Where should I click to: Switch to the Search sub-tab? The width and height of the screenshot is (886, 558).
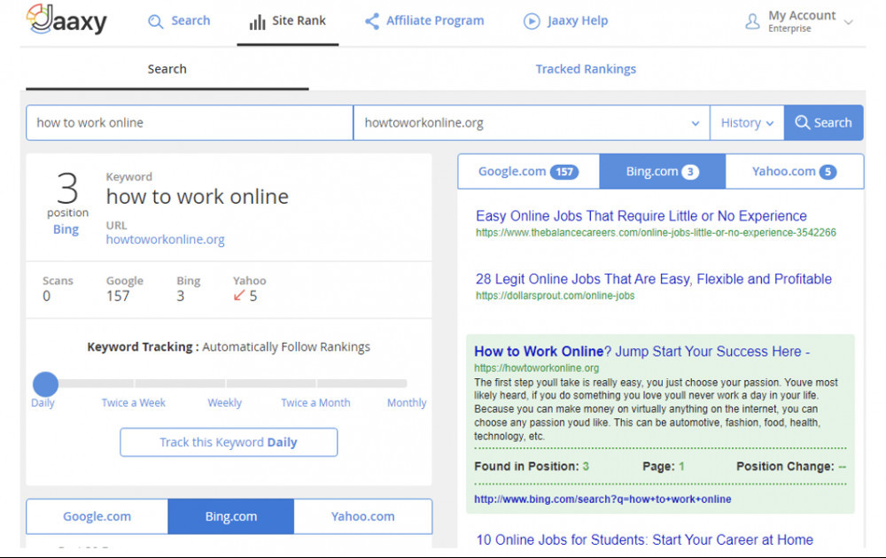(167, 69)
